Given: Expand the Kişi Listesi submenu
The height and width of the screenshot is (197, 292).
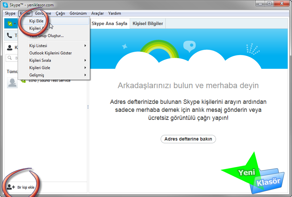Looking at the screenshot, I should 85,46.
